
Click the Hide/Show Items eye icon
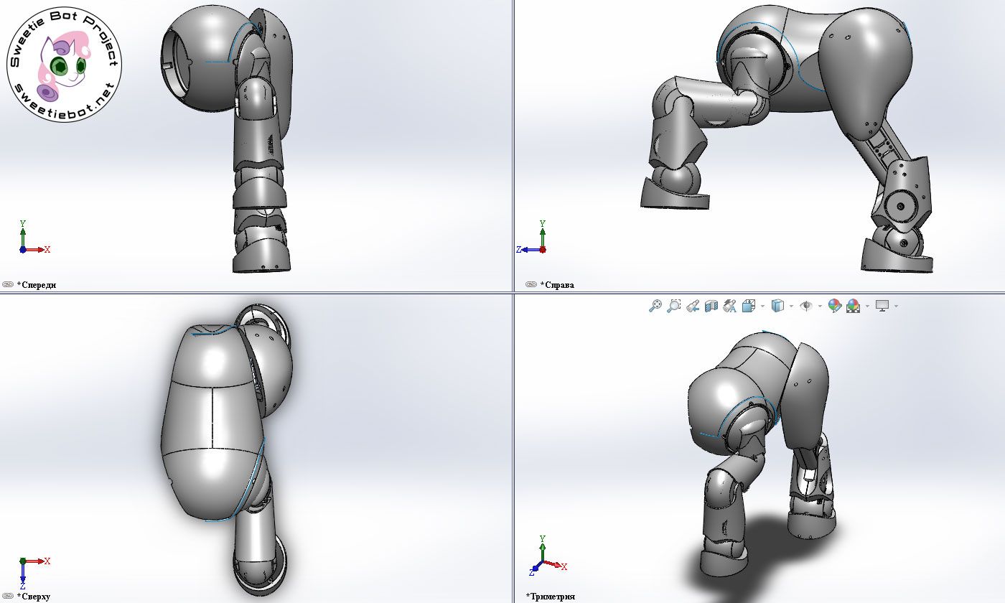point(806,306)
